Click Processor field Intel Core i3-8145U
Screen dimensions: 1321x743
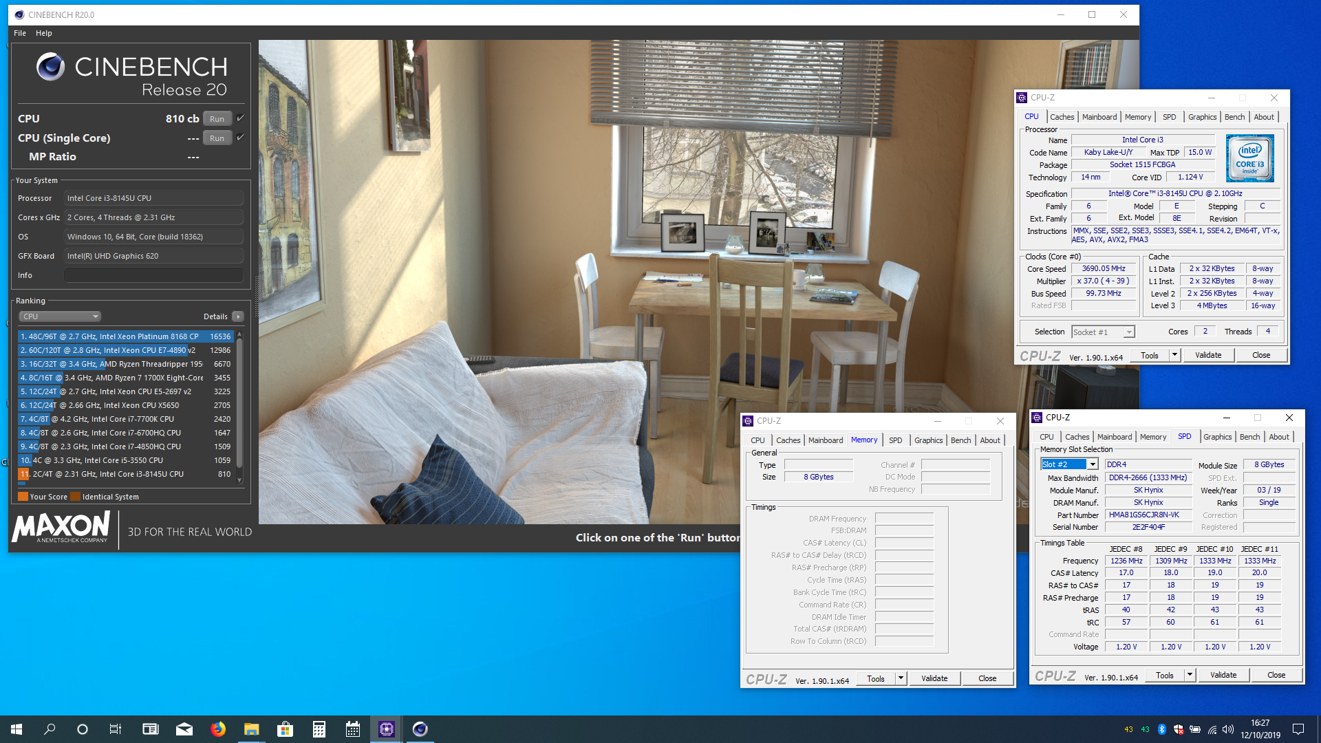pos(153,198)
